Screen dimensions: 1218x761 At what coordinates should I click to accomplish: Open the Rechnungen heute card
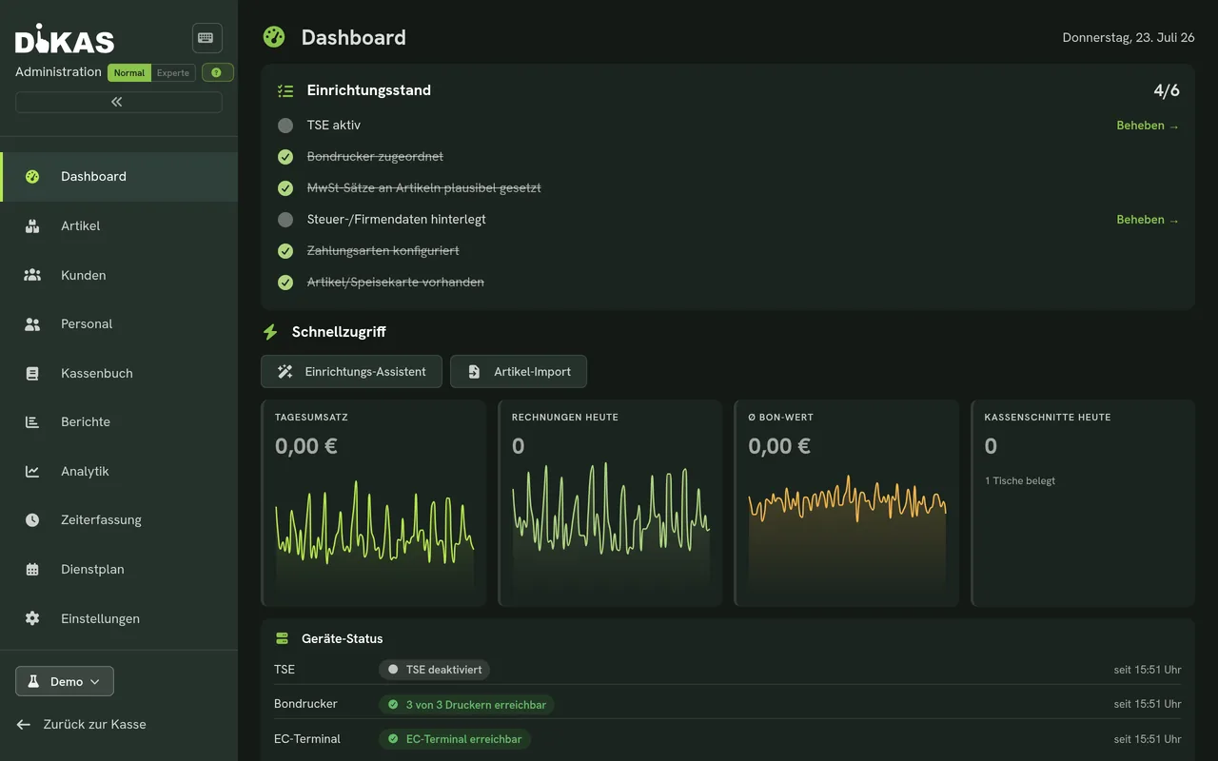[x=610, y=503]
